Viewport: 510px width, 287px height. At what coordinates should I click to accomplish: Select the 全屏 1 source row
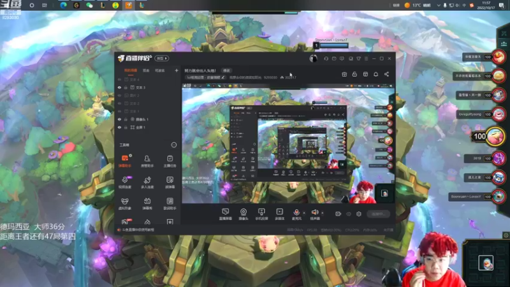[148, 127]
